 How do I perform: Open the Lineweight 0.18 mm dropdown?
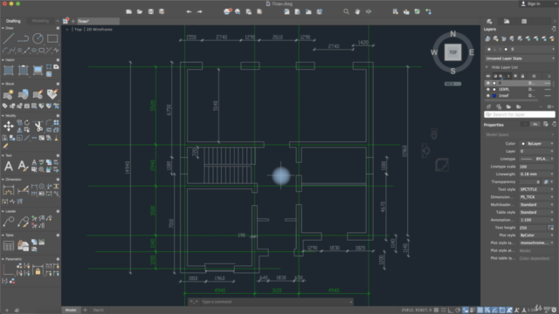(537, 174)
